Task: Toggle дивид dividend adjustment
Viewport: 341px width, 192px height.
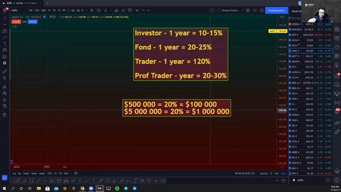Action: click(x=264, y=173)
